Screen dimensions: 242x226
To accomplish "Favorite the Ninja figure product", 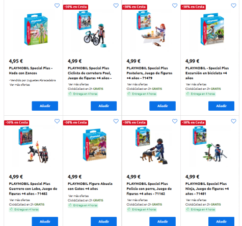I will [234, 121].
